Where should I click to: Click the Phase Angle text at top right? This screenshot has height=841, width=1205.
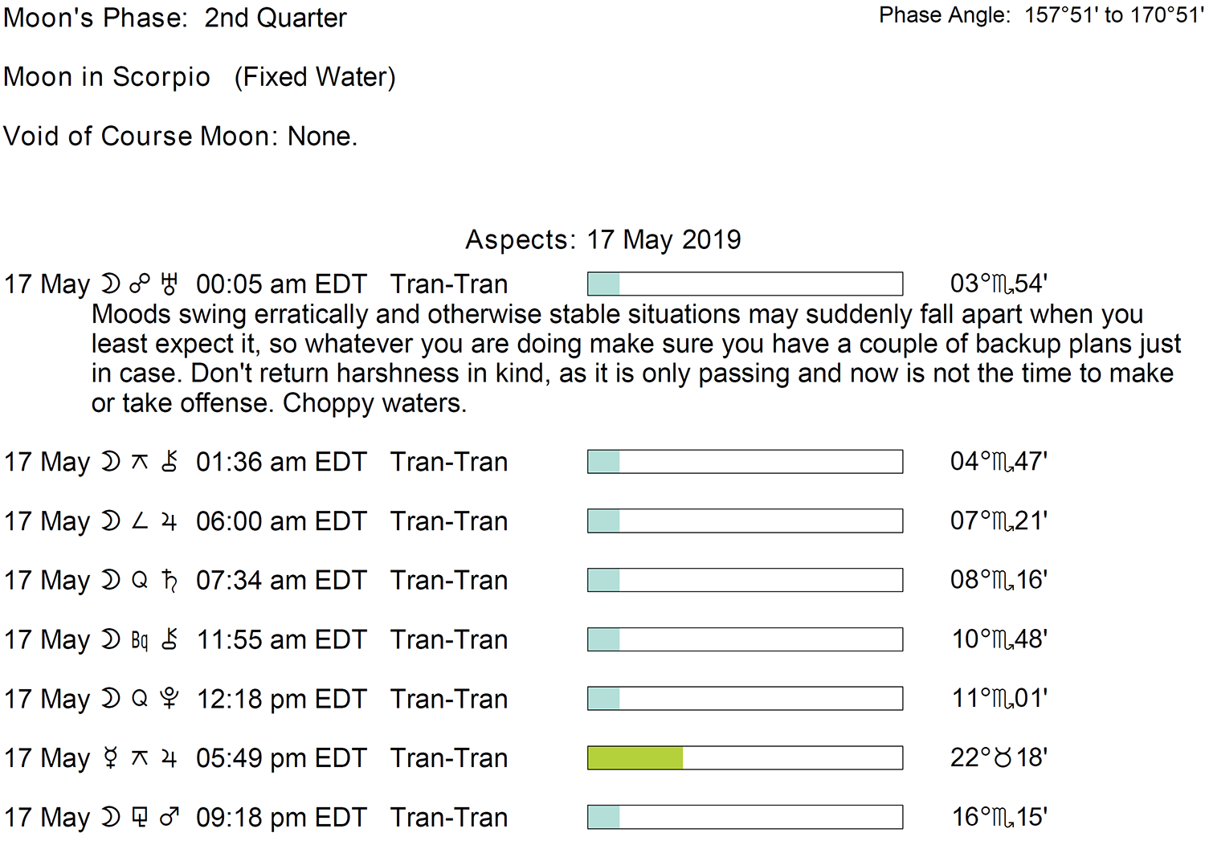[x=1041, y=15]
